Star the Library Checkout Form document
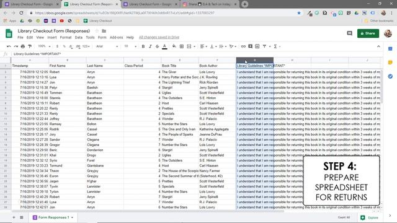This screenshot has height=223, width=397. click(x=97, y=31)
